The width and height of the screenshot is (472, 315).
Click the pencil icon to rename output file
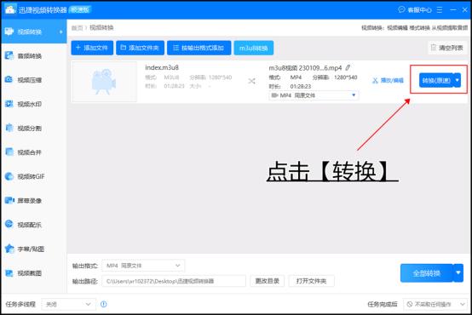(348, 68)
